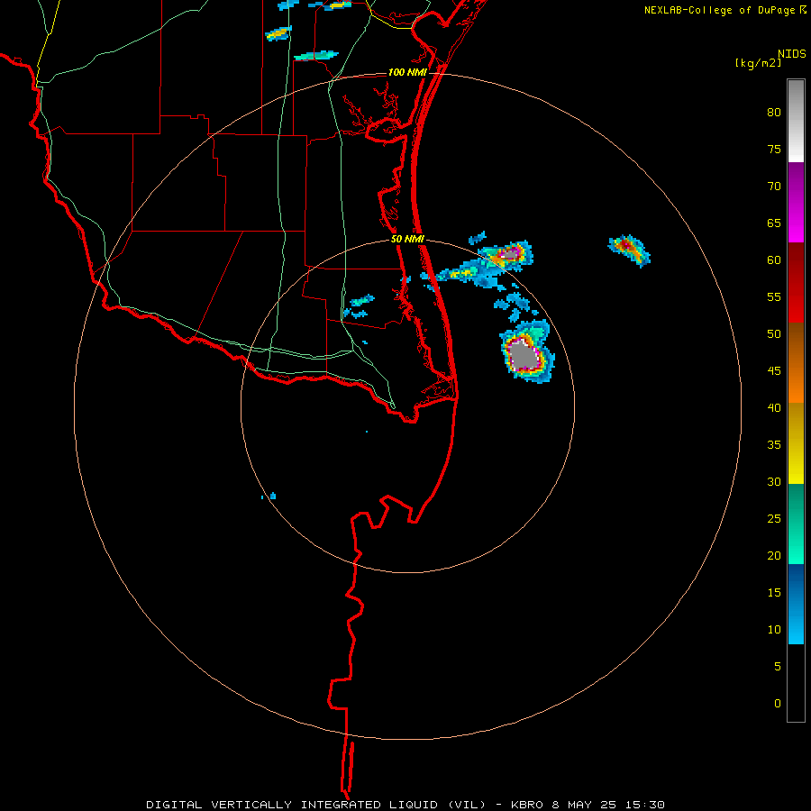Click the 0 value on the color scale
The height and width of the screenshot is (811, 811).
778,704
